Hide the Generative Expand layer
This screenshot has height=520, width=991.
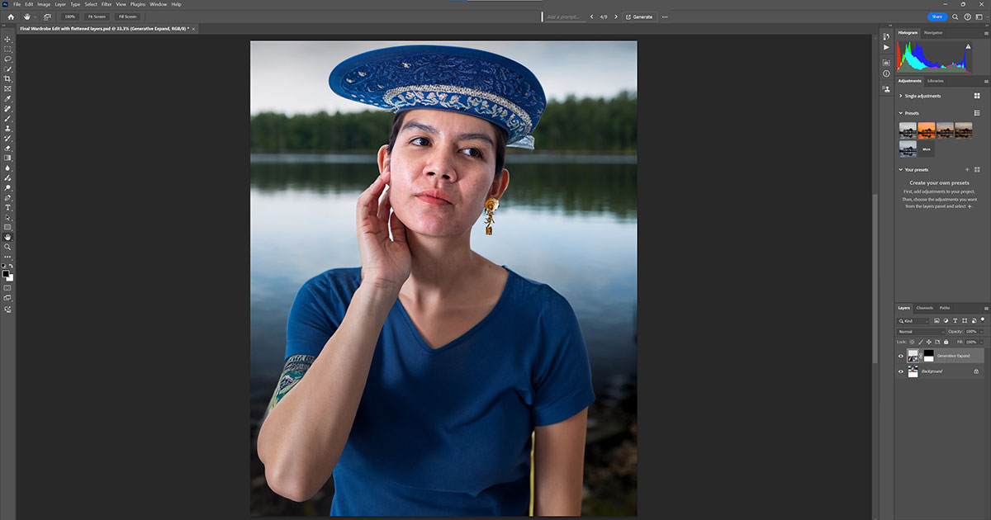click(x=901, y=356)
